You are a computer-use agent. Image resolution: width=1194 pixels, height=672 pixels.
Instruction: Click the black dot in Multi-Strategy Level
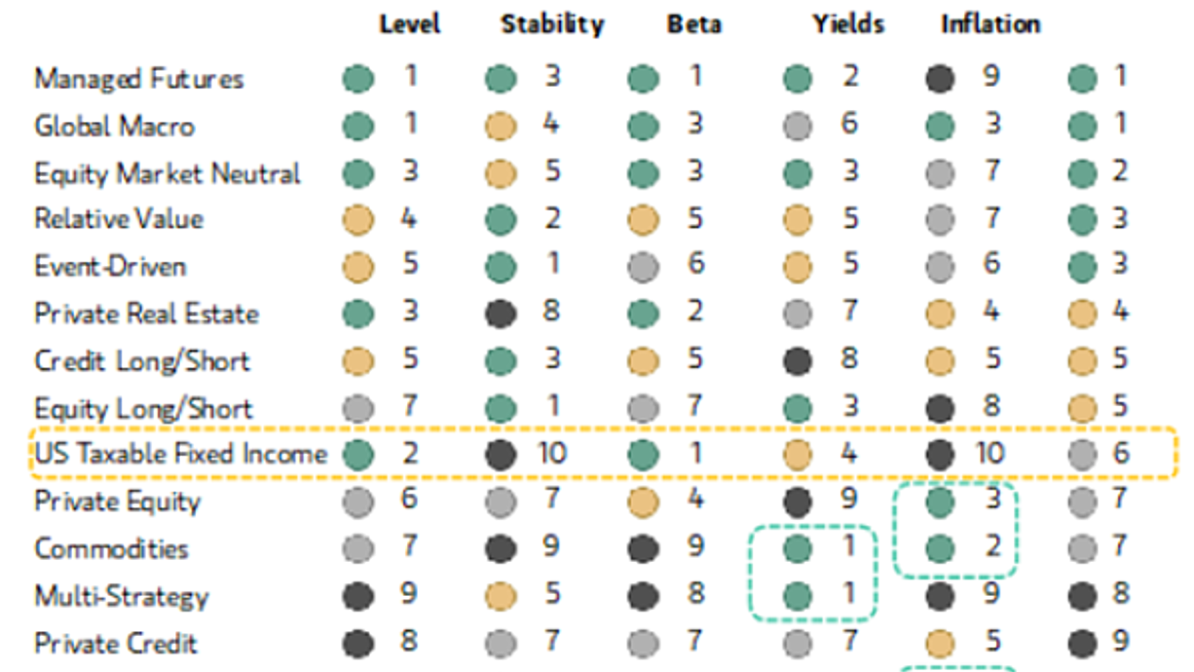pos(358,595)
